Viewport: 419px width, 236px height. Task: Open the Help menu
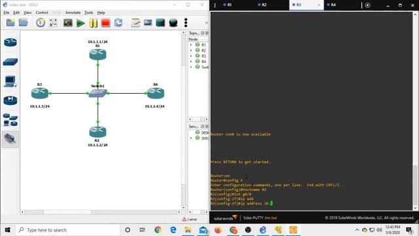click(x=101, y=12)
